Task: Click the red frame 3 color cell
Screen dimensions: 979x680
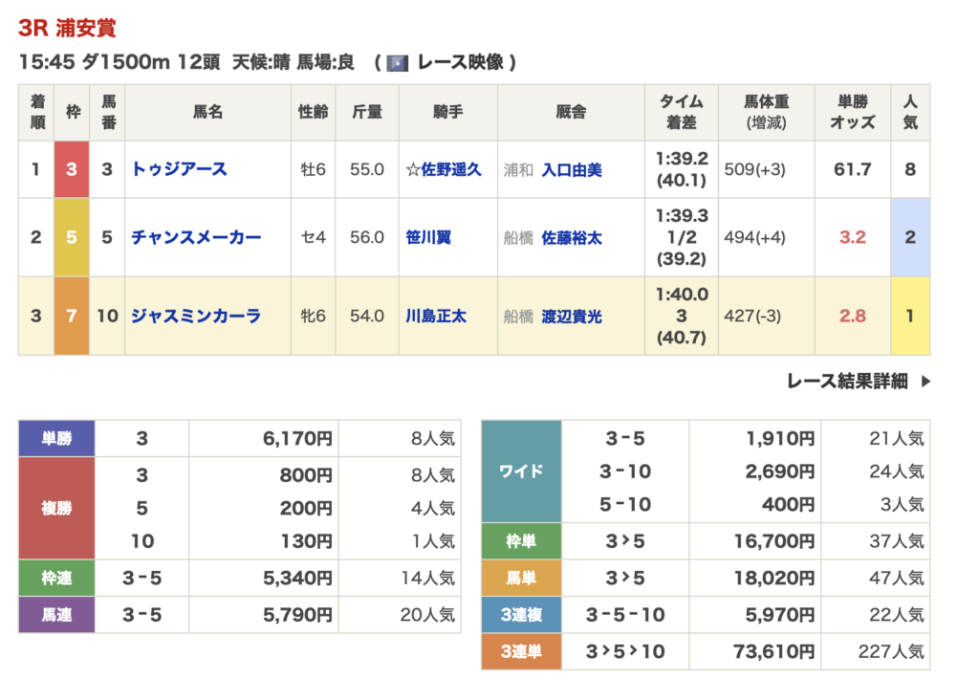Action: pyautogui.click(x=72, y=169)
